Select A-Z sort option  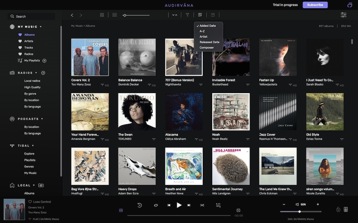(x=208, y=31)
